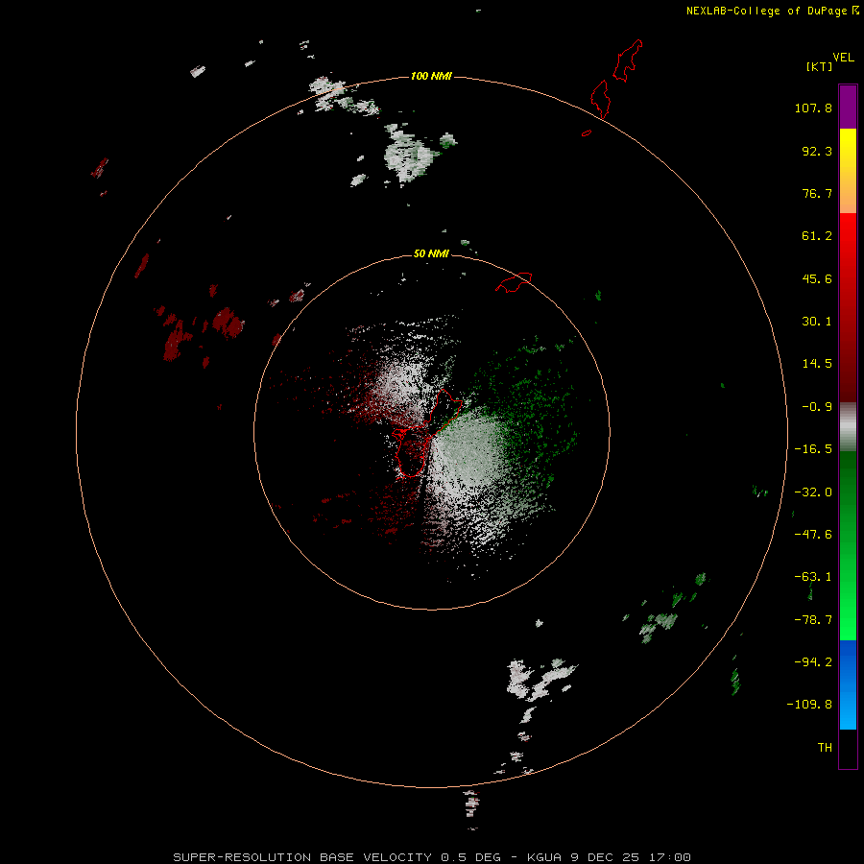The height and width of the screenshot is (864, 864).
Task: Click the 100 NMI range ring label
Action: 431,76
